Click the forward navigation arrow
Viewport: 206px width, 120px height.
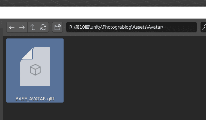pyautogui.click(x=22, y=27)
